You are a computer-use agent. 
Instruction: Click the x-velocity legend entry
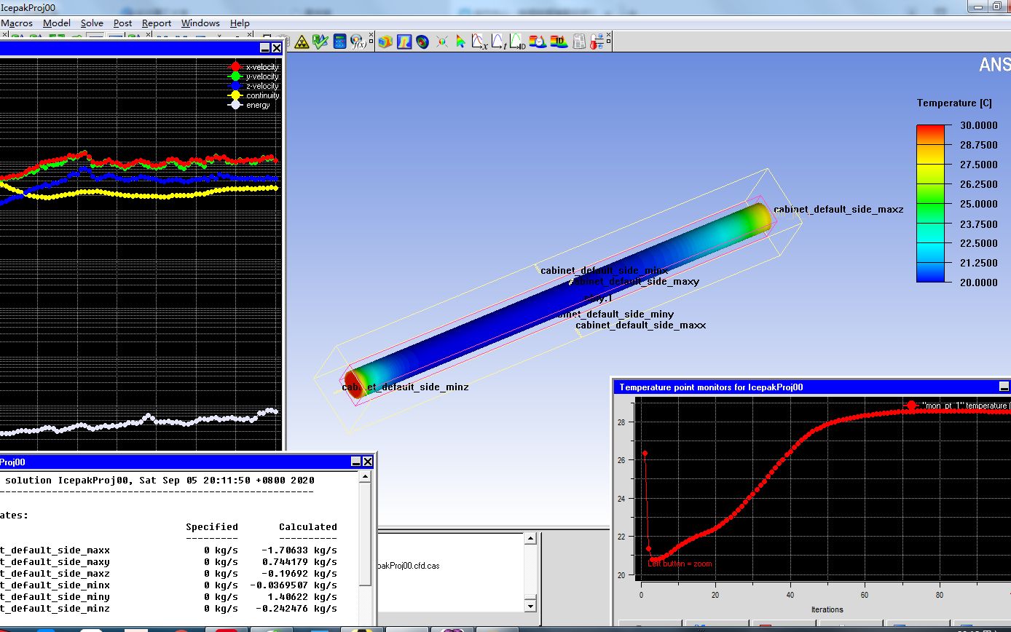(x=253, y=67)
